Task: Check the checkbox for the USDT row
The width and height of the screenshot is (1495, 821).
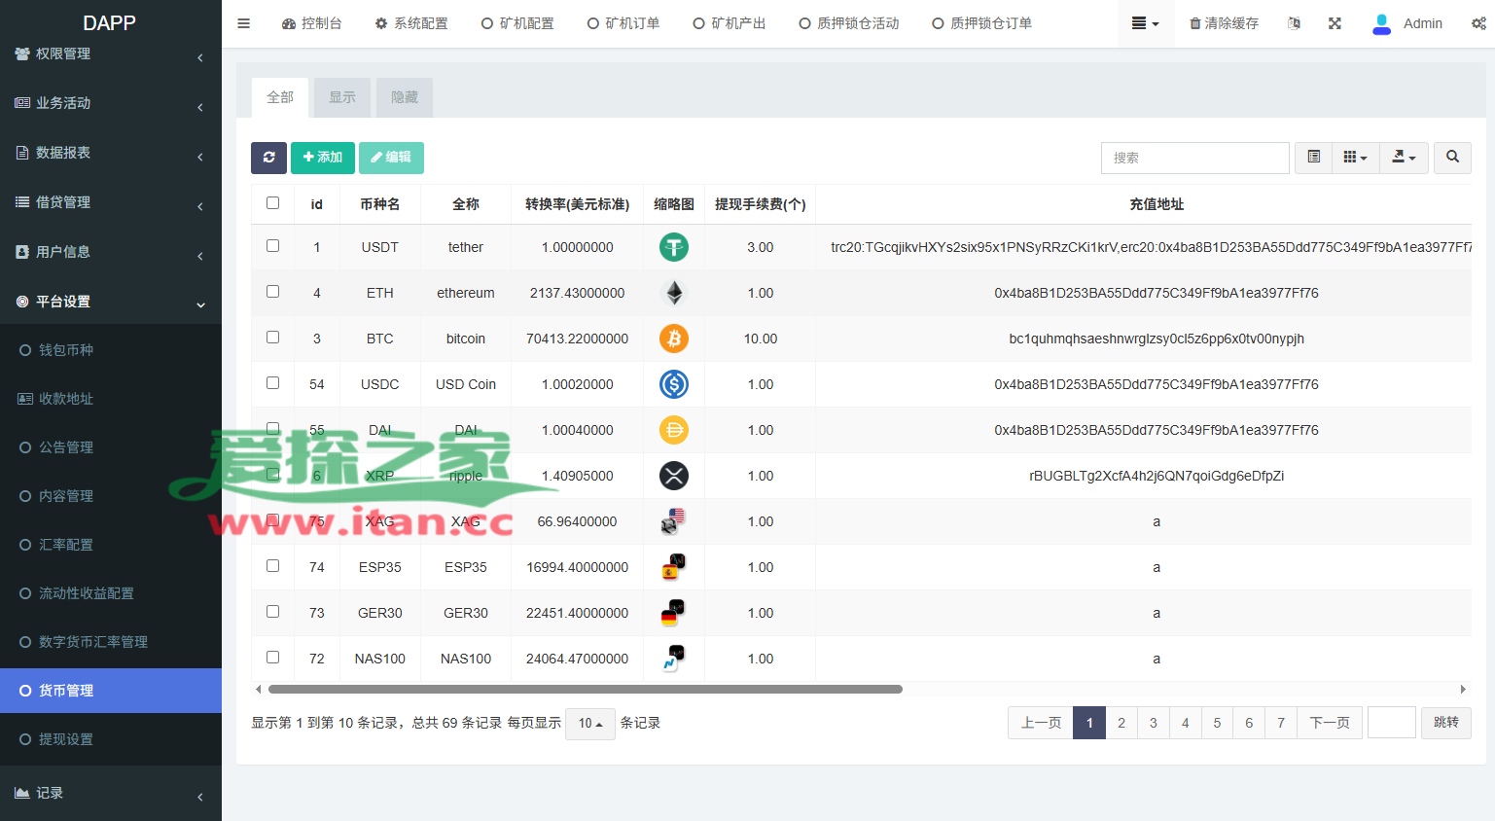Action: tap(273, 246)
